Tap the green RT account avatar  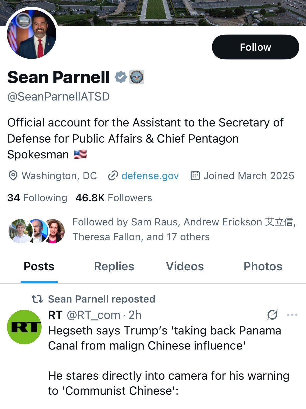click(24, 327)
